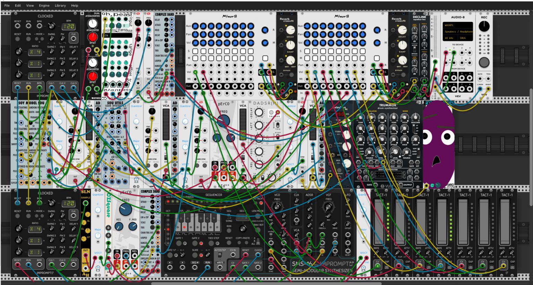Click the left arrow step button on Sequencer

point(170,268)
